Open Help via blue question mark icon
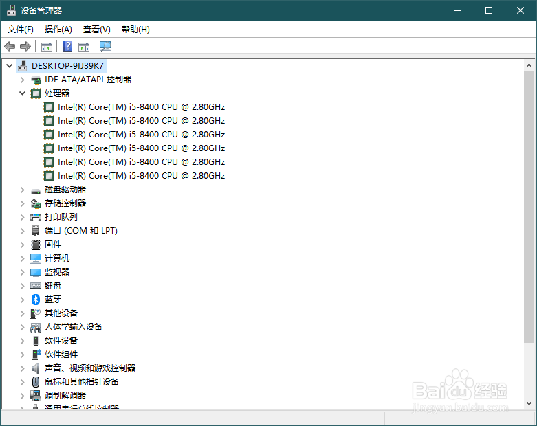The image size is (537, 426). (x=68, y=46)
